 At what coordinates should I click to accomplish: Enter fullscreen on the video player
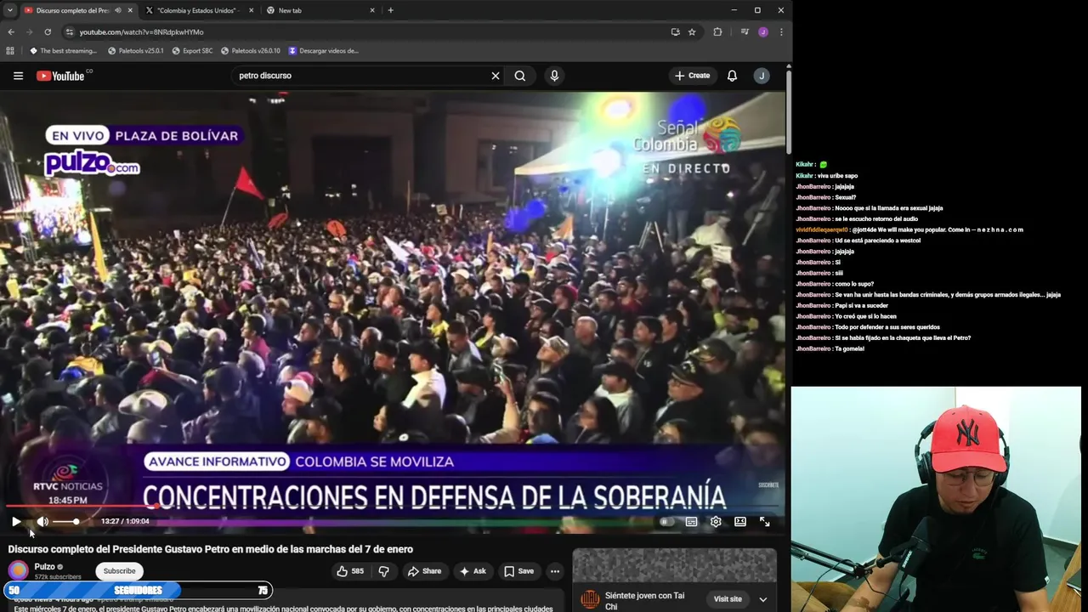tap(764, 521)
